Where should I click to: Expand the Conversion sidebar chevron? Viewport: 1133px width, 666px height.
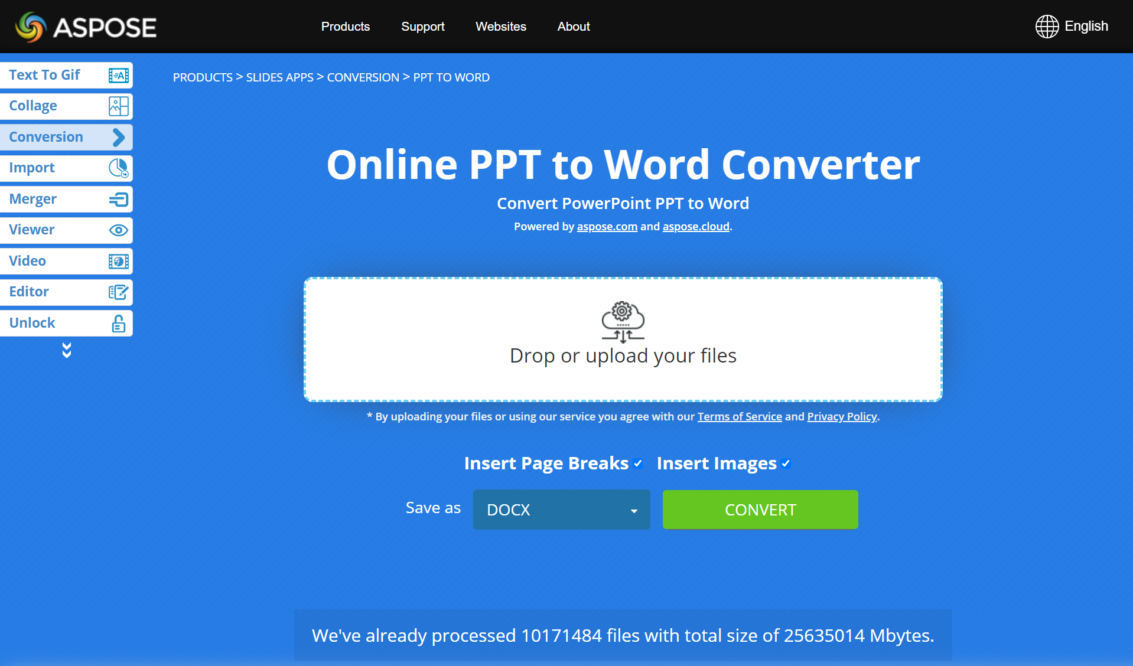[x=118, y=138]
